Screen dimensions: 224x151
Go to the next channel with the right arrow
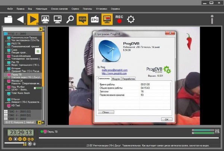(33, 19)
